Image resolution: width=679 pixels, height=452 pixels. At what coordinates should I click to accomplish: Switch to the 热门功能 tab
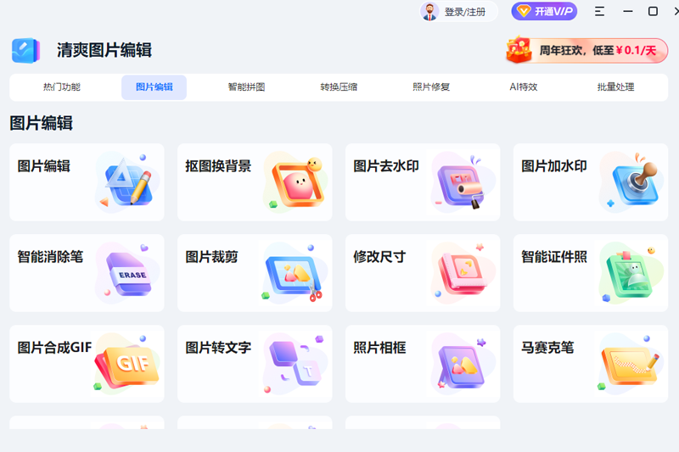click(x=62, y=87)
